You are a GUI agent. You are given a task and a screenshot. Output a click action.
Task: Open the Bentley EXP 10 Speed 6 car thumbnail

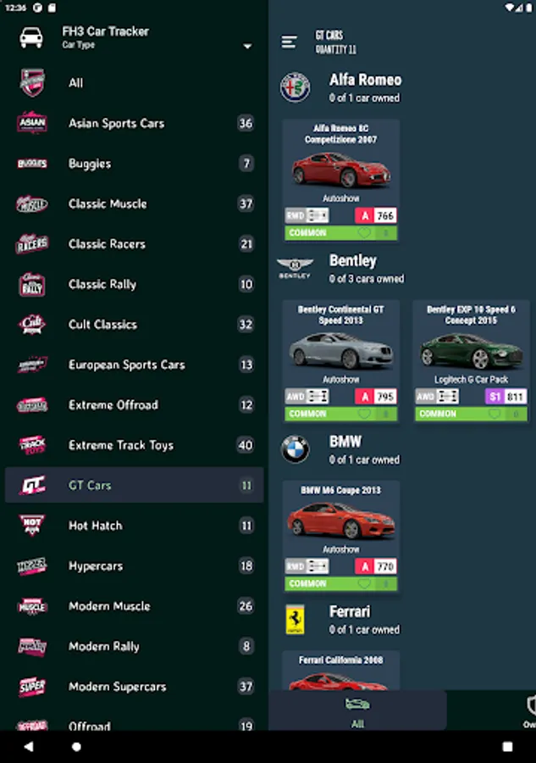[471, 351]
